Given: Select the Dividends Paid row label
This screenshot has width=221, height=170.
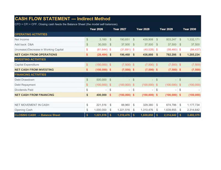Looking at the screenshot, I should [24, 90].
